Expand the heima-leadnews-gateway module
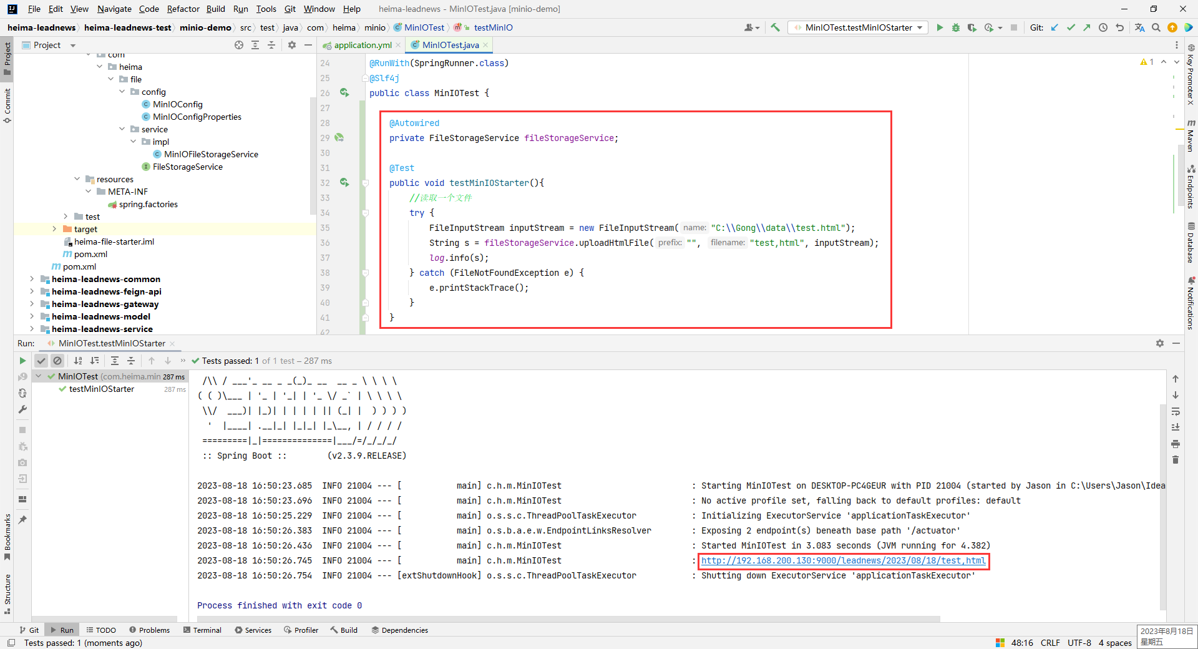Image resolution: width=1198 pixels, height=649 pixels. coord(32,304)
